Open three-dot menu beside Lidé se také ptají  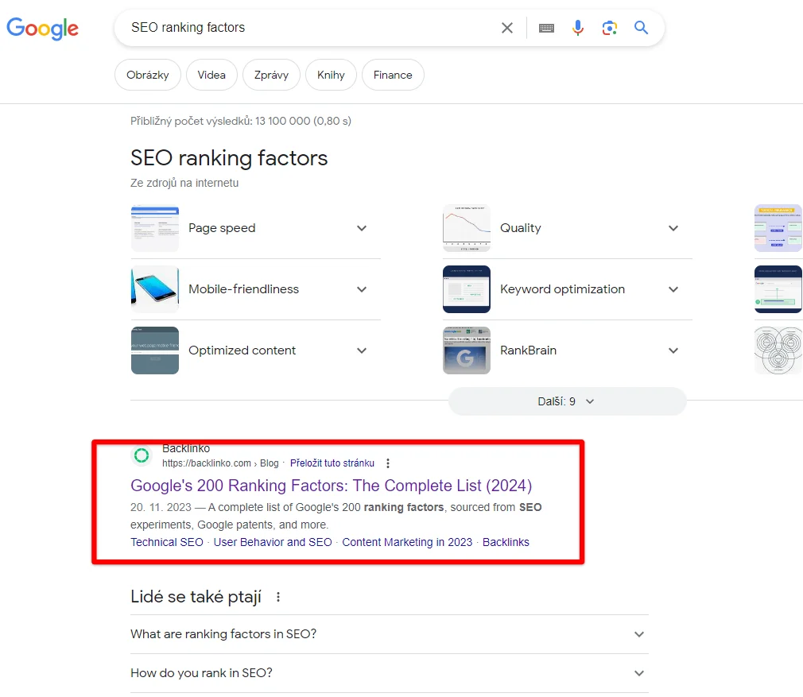click(x=278, y=597)
